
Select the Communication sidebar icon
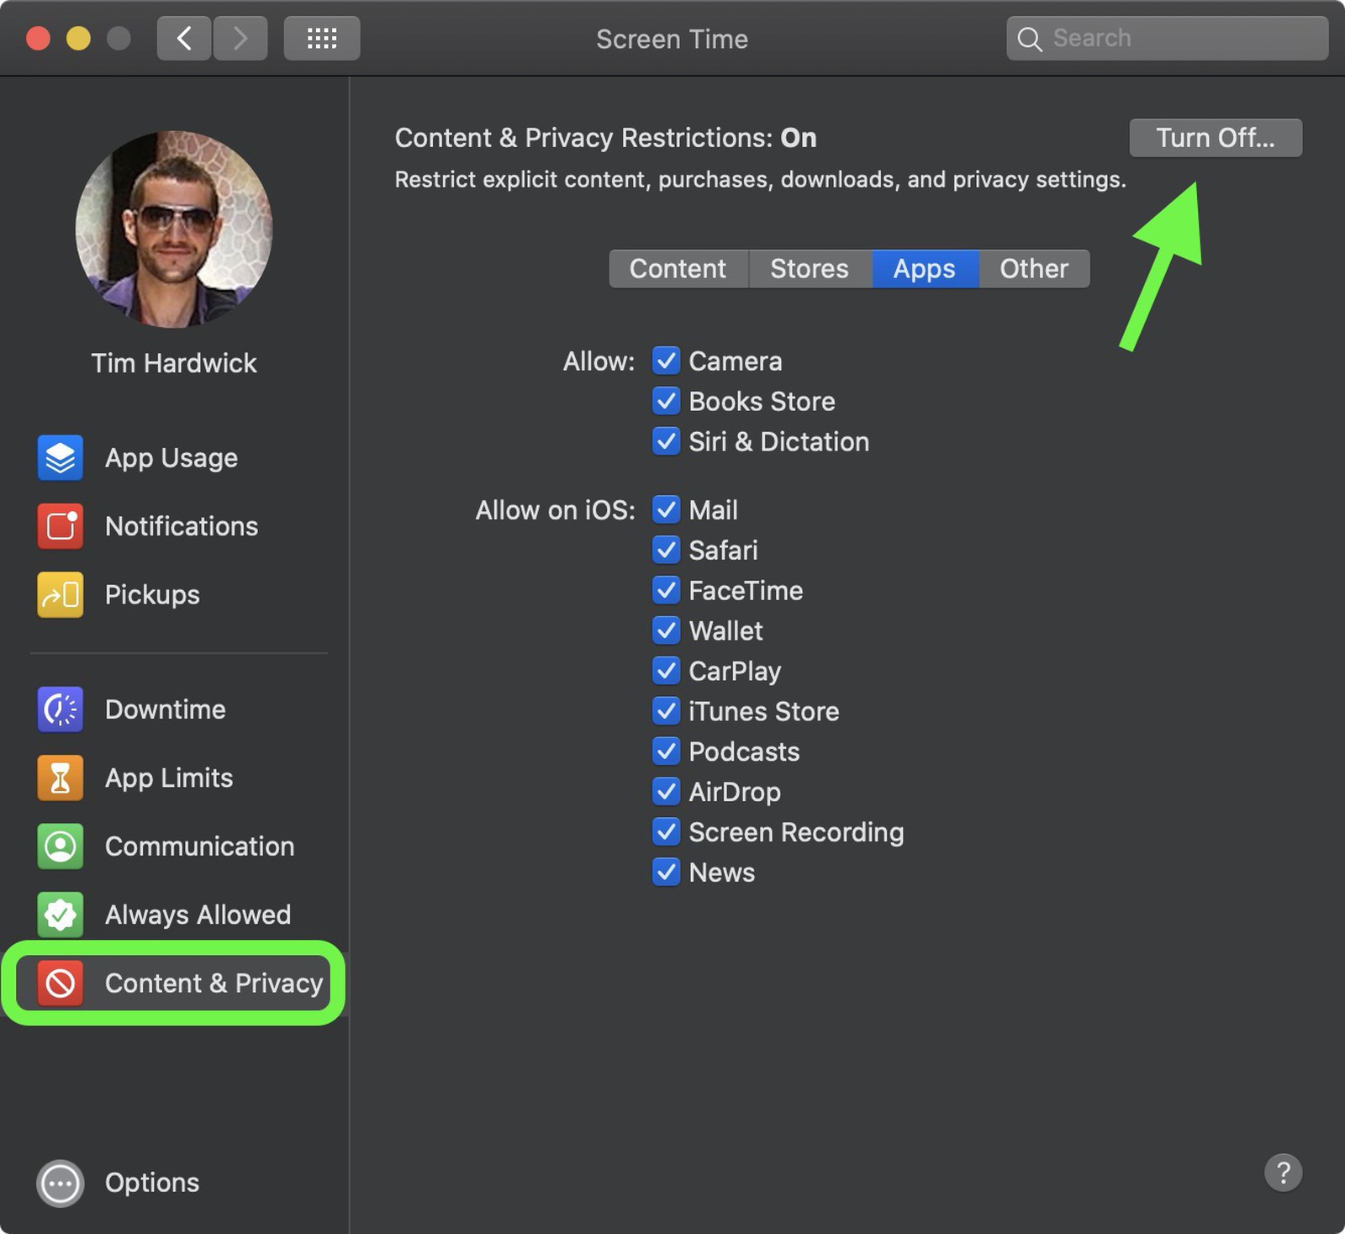60,846
